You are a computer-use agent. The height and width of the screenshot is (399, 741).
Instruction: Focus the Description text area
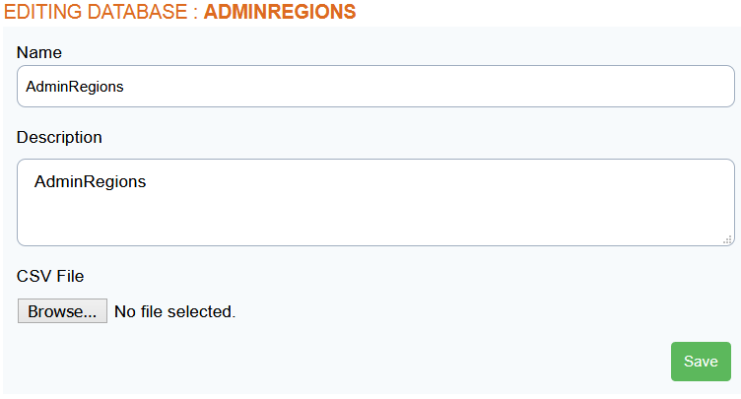click(x=375, y=202)
